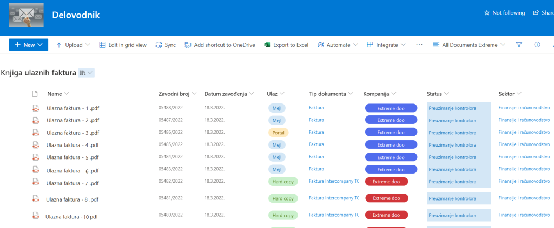Open the Integrate menu
The image size is (554, 228).
point(386,45)
